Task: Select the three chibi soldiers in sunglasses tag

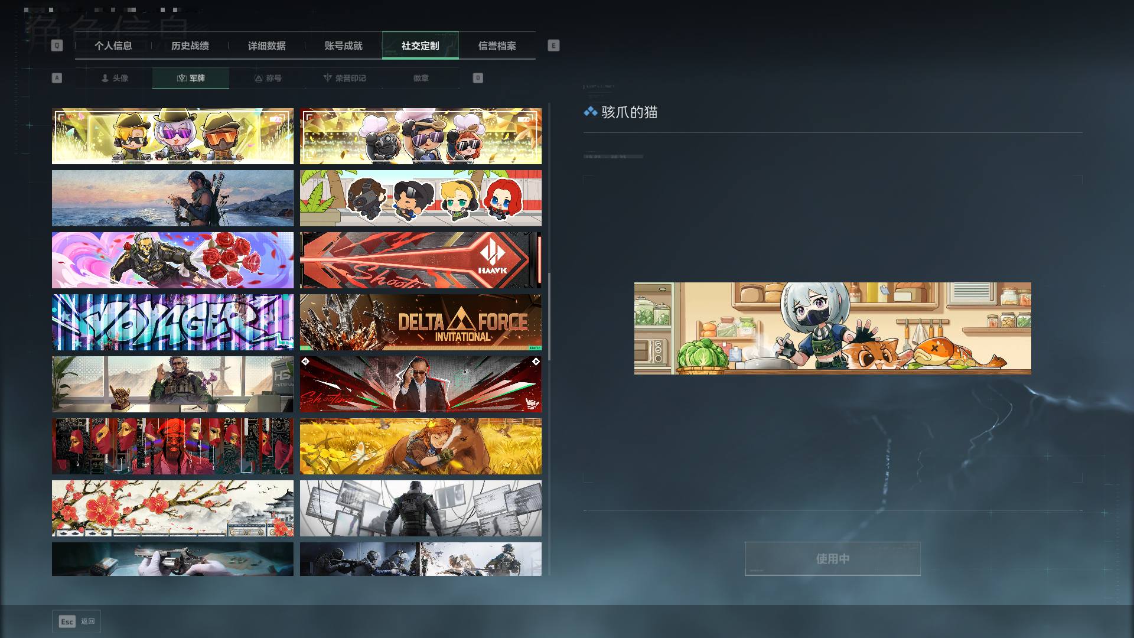Action: point(172,136)
